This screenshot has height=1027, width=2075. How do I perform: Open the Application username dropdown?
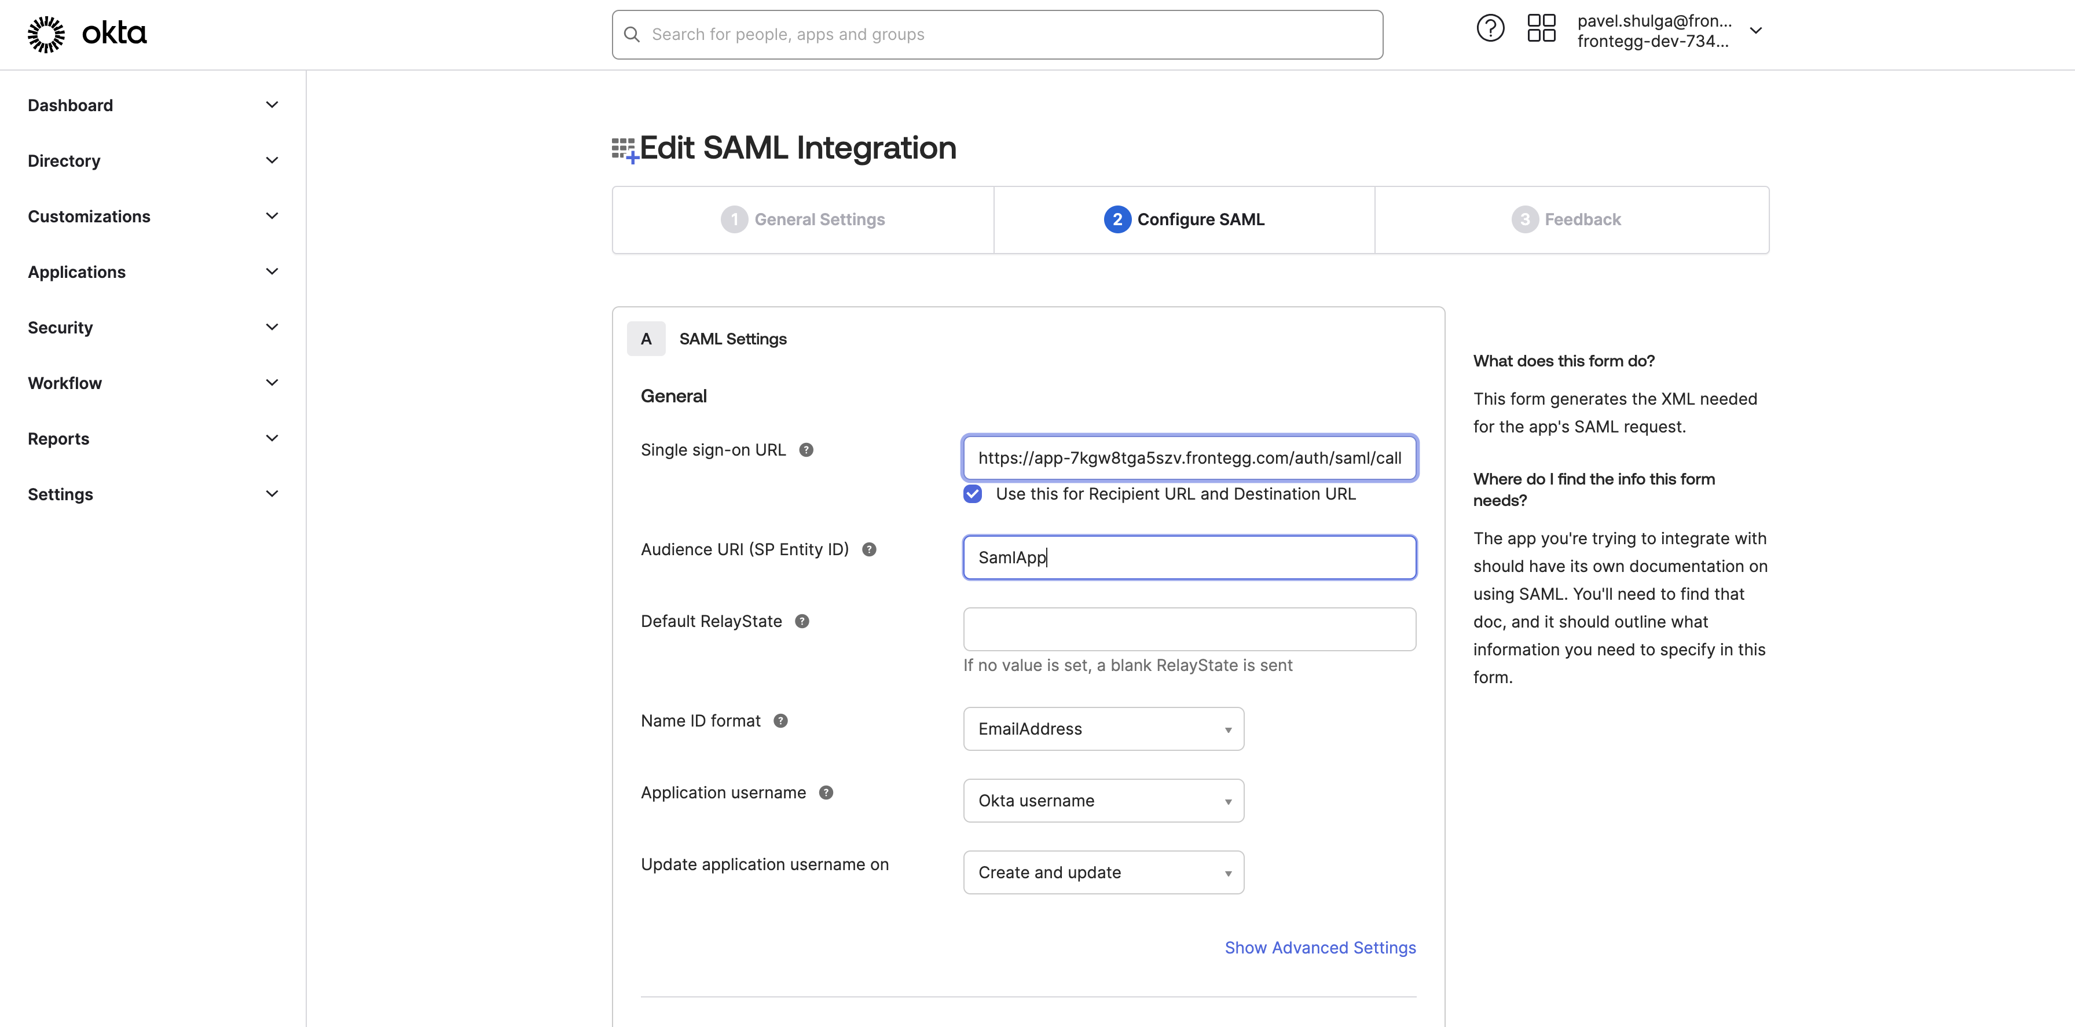point(1103,801)
